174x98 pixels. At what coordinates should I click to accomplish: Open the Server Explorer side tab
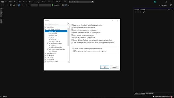(x=2, y=13)
